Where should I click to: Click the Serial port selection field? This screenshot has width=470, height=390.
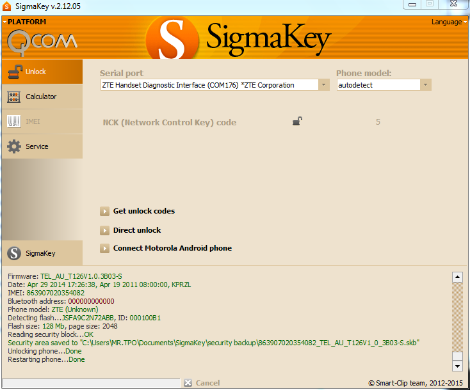(x=209, y=84)
